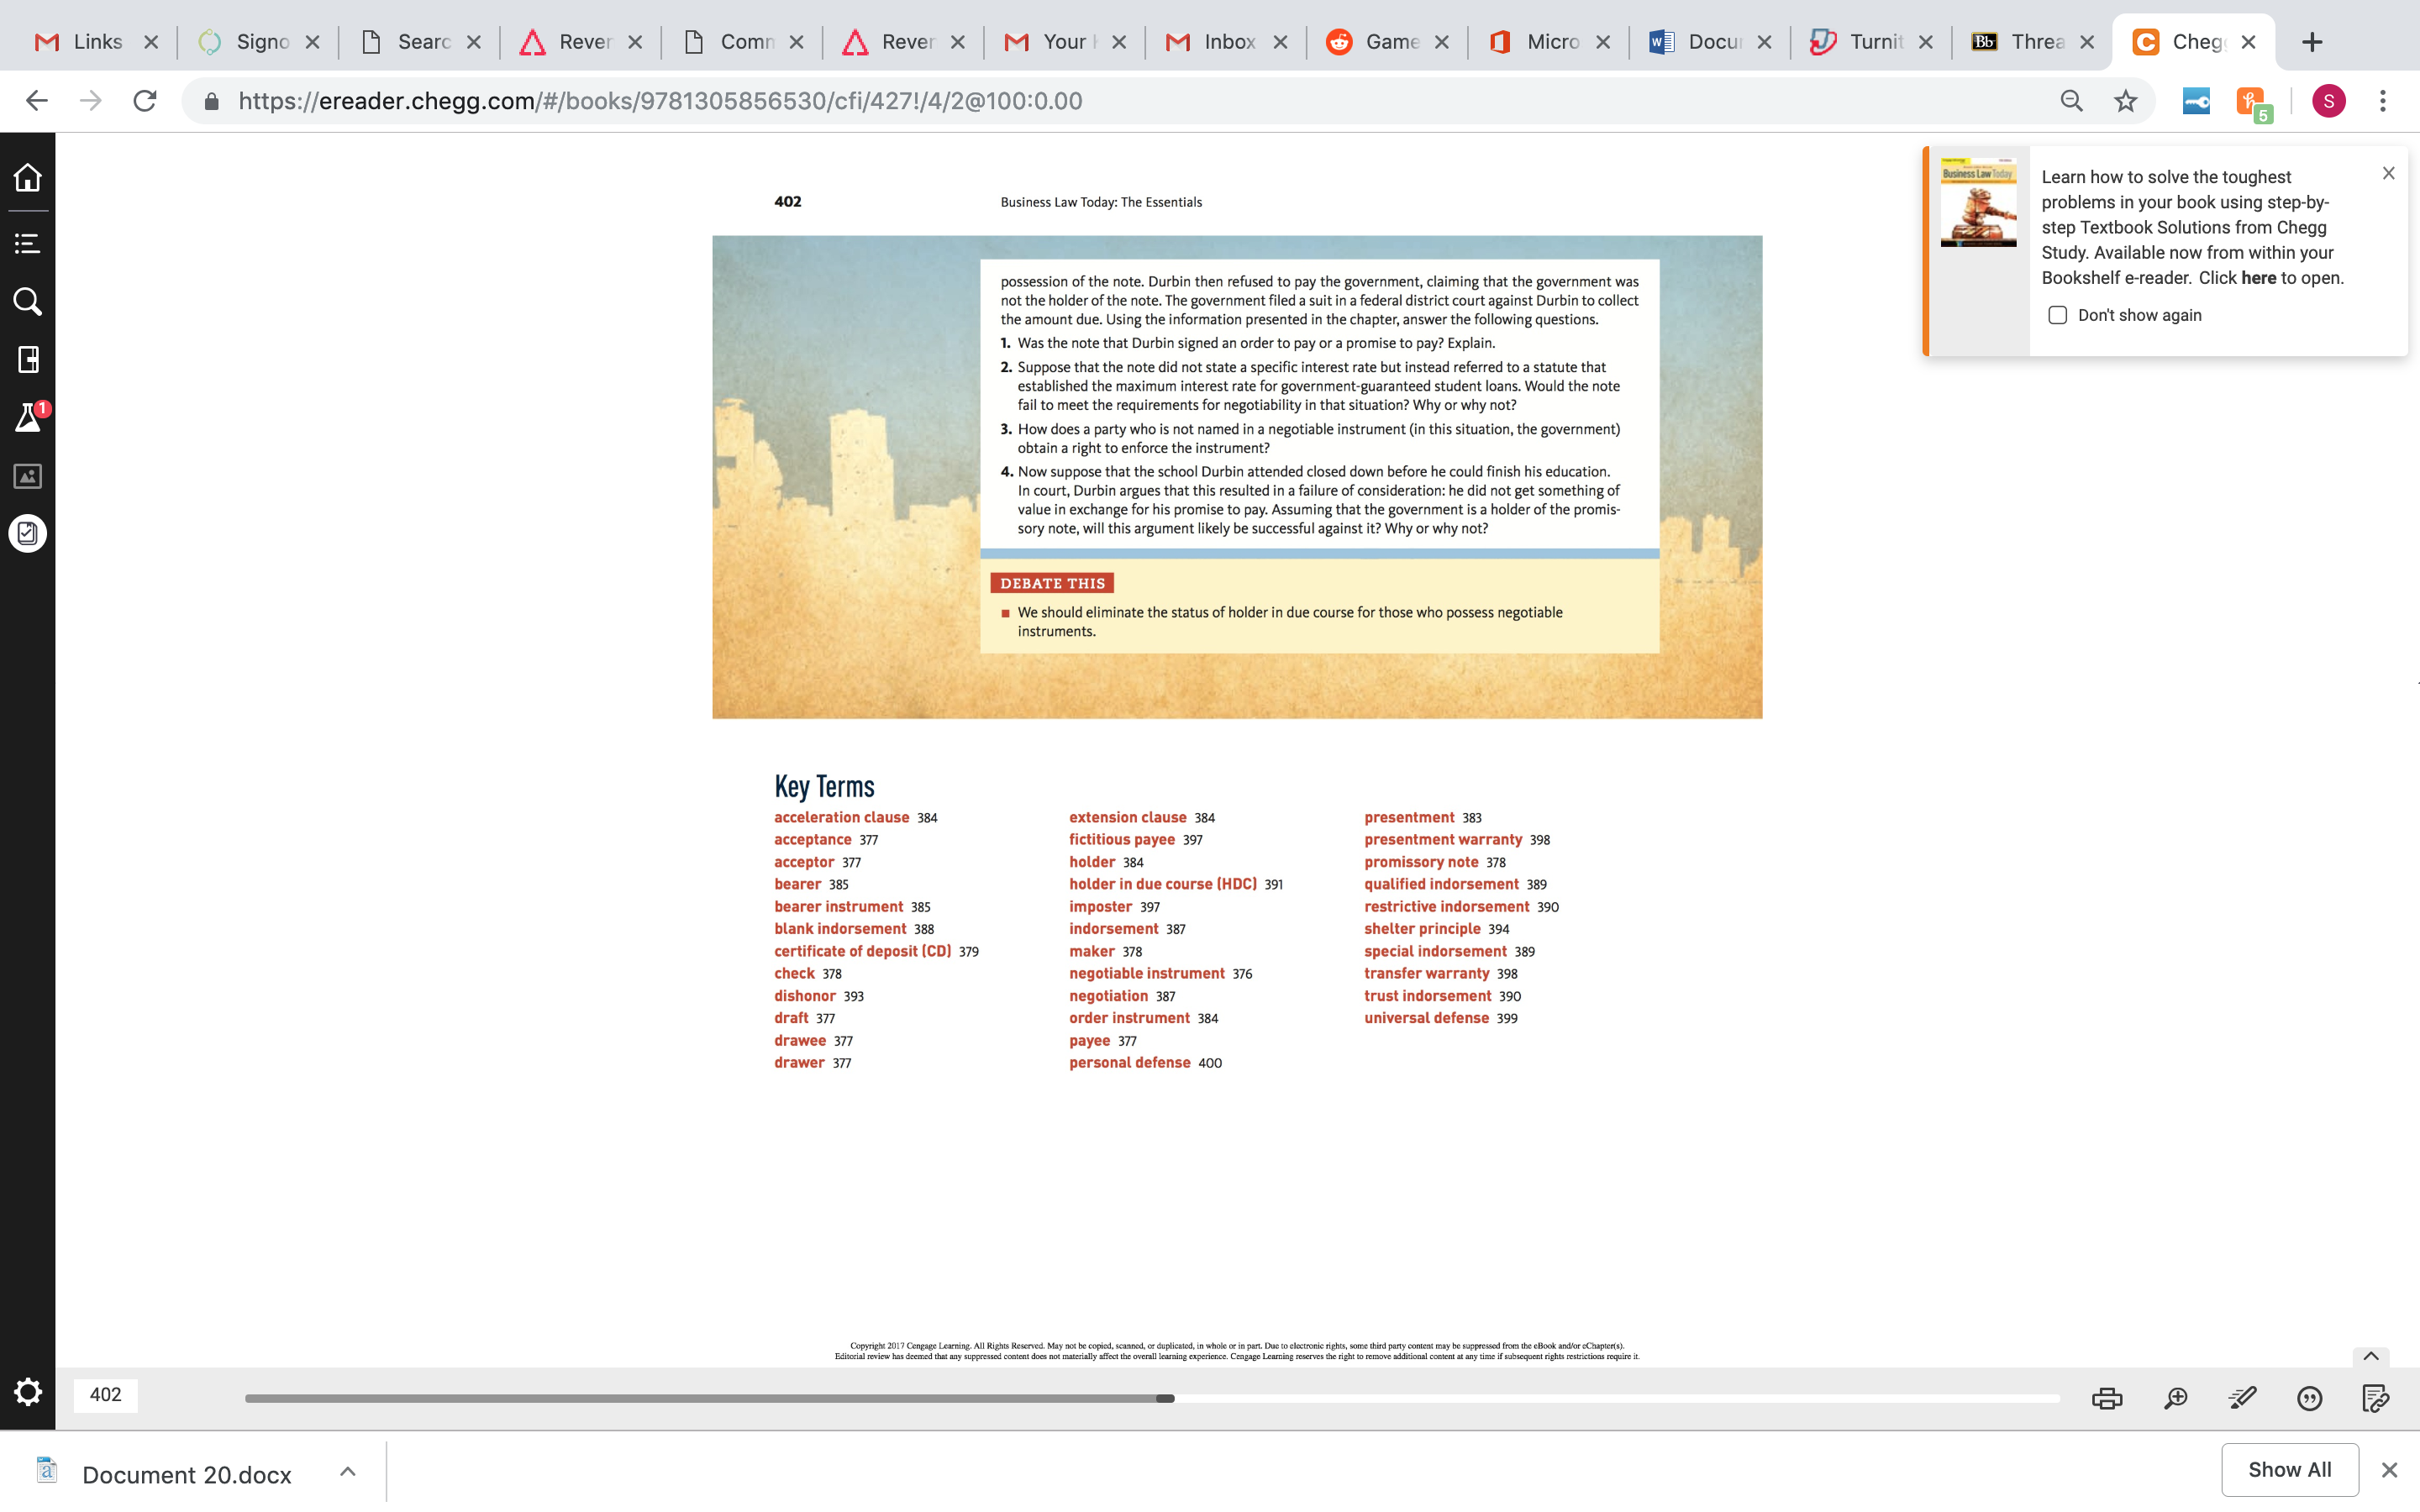The height and width of the screenshot is (1512, 2420).
Task: Open the Chrome three-dot menu
Action: (x=2383, y=101)
